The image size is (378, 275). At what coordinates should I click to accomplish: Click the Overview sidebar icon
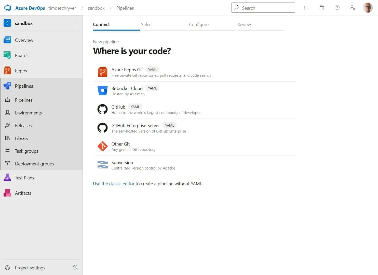pos(7,40)
